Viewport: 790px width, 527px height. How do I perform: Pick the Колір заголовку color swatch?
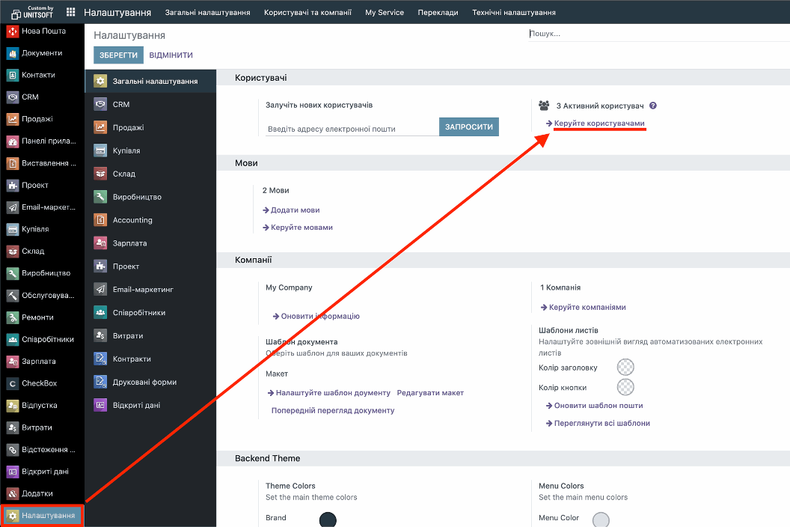(625, 367)
